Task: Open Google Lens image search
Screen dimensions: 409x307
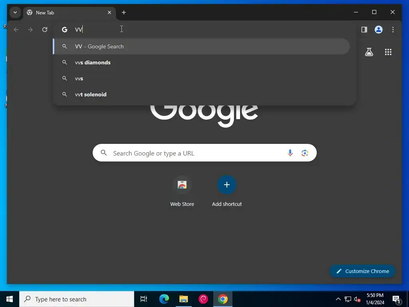Action: pyautogui.click(x=305, y=153)
